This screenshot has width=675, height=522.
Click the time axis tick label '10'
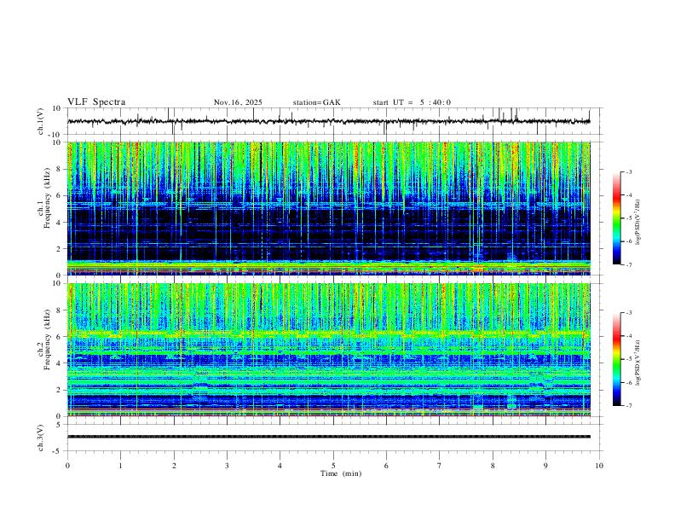[599, 466]
